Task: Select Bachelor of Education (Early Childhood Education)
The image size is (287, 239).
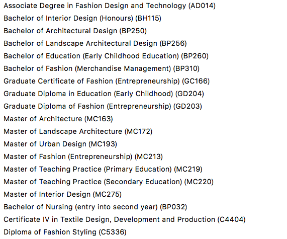Action: coord(106,56)
